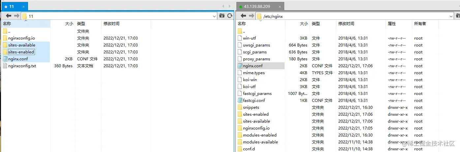Click the 664 Bytes size cell
This screenshot has height=152, width=460.
(x=298, y=45)
